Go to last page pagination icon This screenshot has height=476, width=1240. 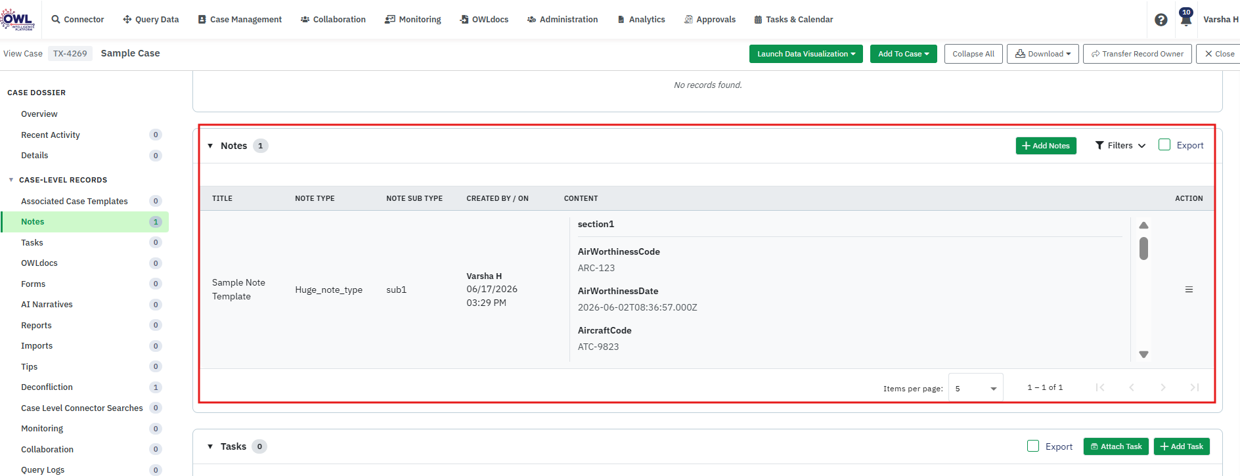[x=1195, y=387]
